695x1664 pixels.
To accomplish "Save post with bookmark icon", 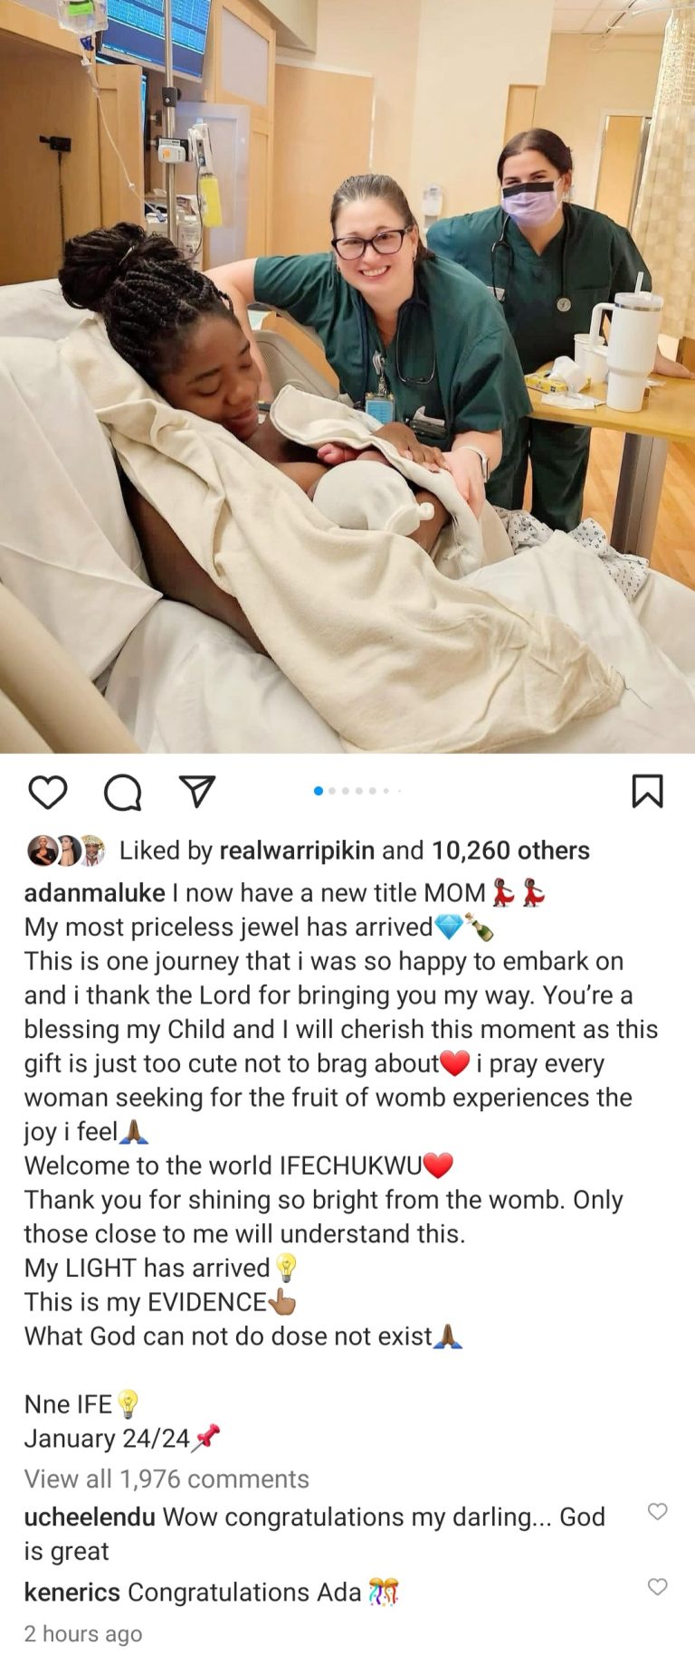I will click(x=647, y=791).
